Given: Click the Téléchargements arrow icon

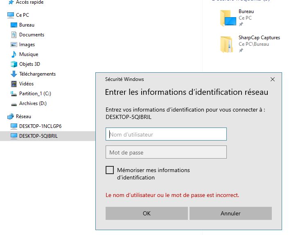Looking at the screenshot, I should (14, 74).
